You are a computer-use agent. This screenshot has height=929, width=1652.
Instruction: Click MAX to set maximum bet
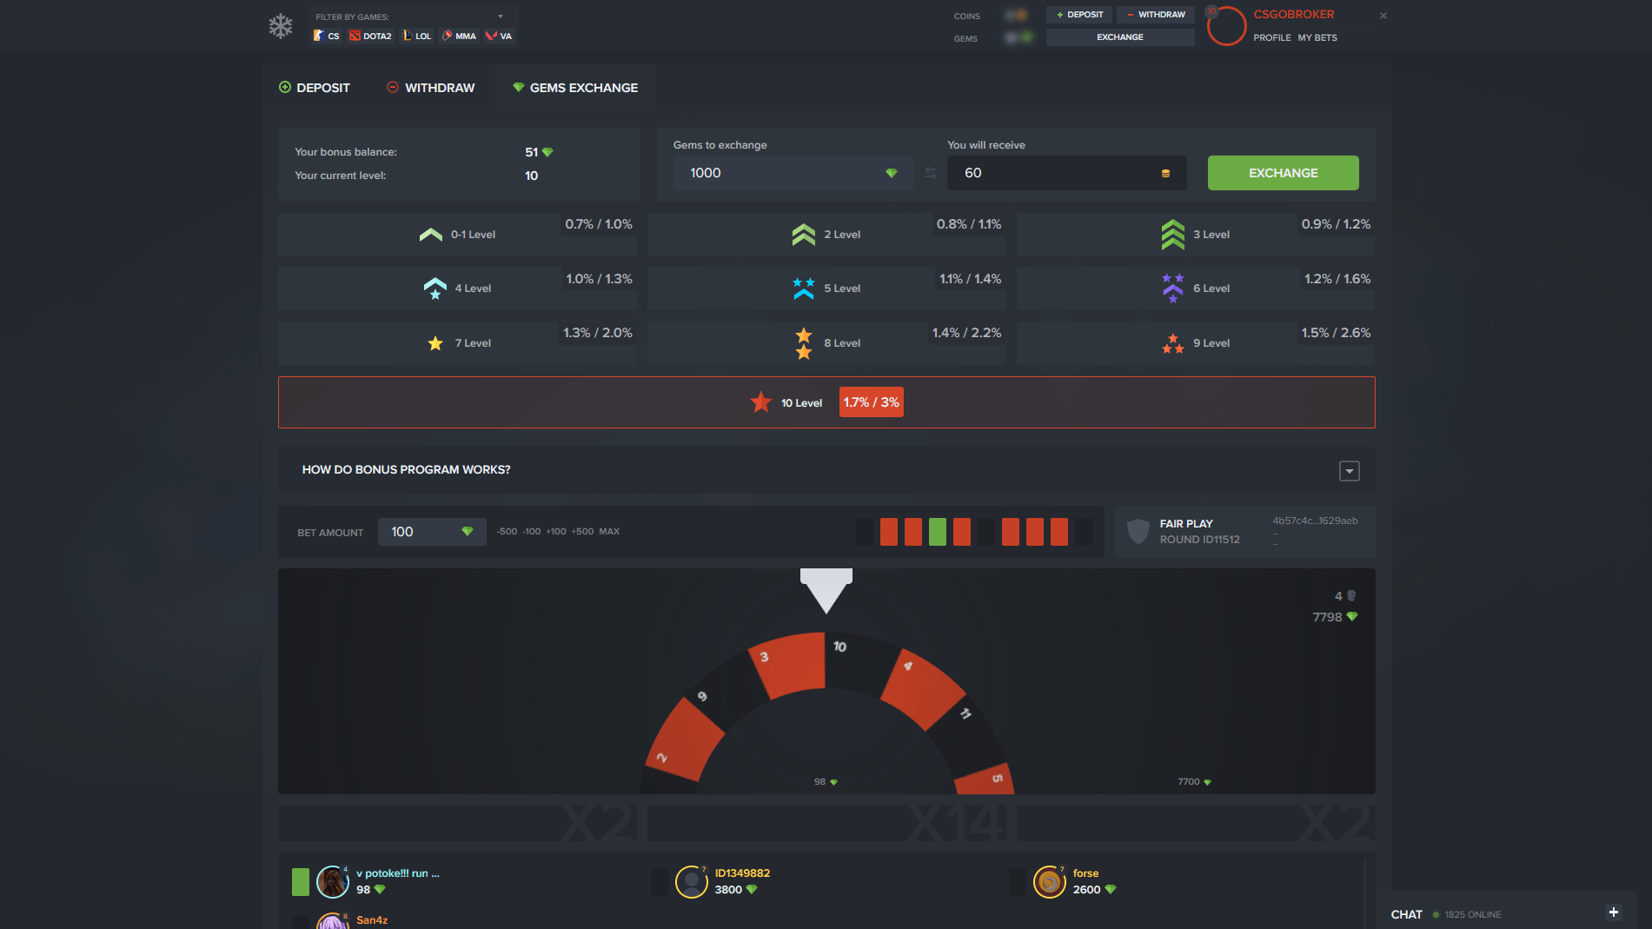pos(609,531)
